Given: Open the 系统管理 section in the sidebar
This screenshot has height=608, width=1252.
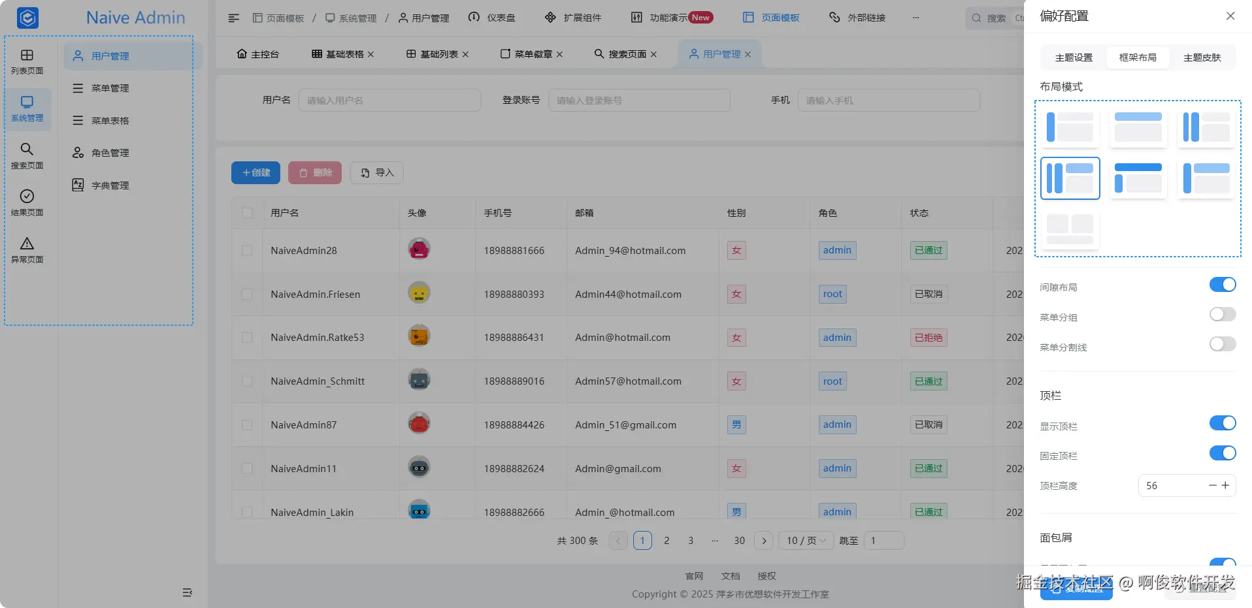Looking at the screenshot, I should 27,109.
